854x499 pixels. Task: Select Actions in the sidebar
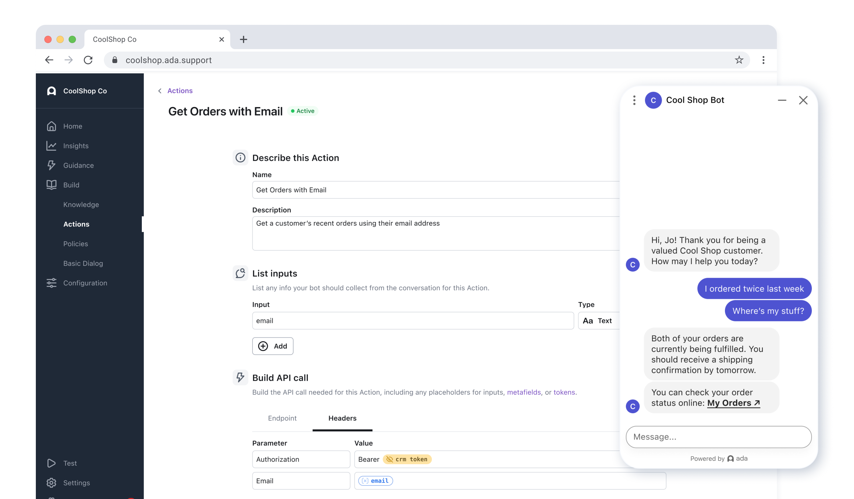[x=76, y=224]
